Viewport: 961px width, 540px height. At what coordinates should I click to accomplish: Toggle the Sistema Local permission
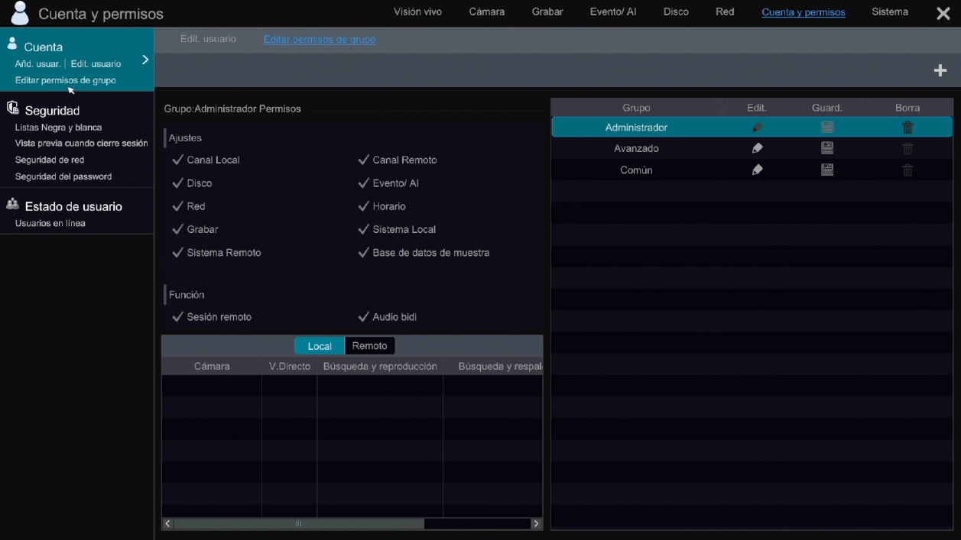[x=364, y=229]
